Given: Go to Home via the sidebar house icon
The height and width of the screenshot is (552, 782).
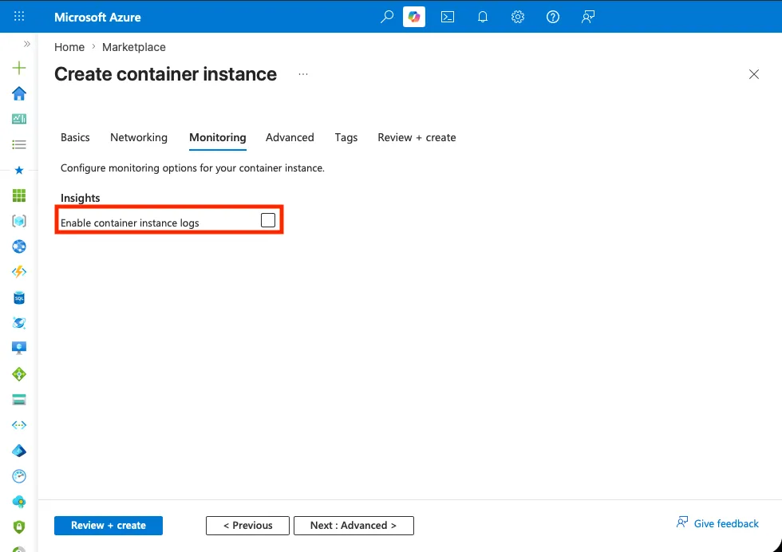Looking at the screenshot, I should click(19, 93).
